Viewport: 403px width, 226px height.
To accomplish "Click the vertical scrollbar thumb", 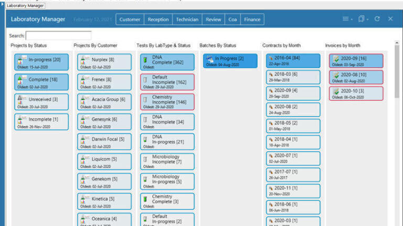I will tap(397, 72).
